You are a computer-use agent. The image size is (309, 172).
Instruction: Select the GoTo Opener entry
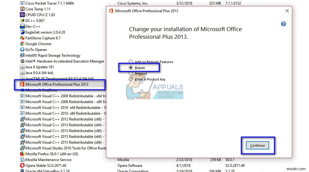point(36,50)
